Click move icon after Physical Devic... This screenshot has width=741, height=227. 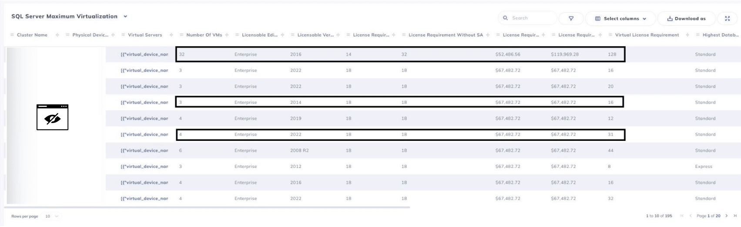point(113,35)
